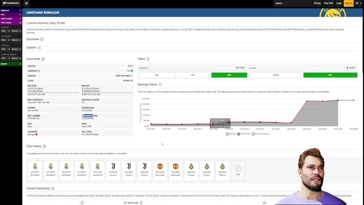Viewport: 364px width, 205px height.
Task: Select GBP currency
Action: tap(193, 75)
